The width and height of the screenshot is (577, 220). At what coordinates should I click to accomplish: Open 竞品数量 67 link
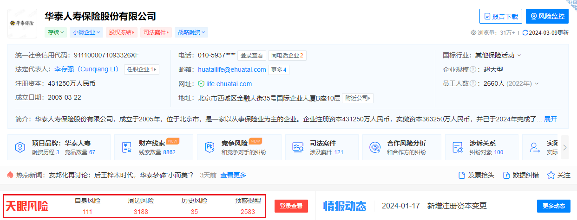(x=79, y=152)
